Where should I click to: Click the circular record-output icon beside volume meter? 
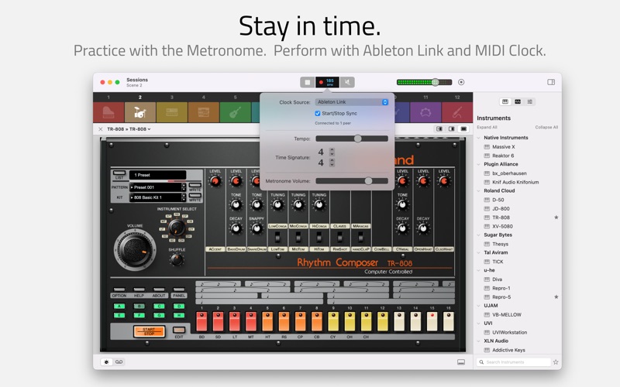(x=461, y=82)
